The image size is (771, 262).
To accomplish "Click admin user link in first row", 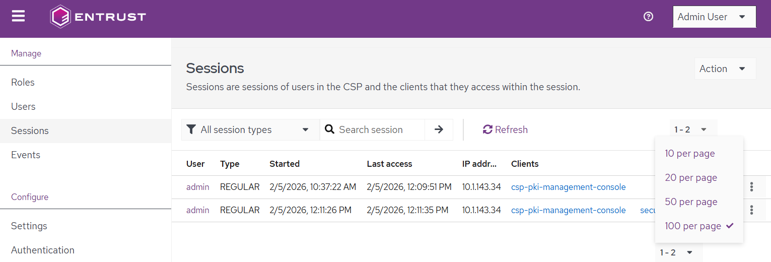I will point(197,187).
